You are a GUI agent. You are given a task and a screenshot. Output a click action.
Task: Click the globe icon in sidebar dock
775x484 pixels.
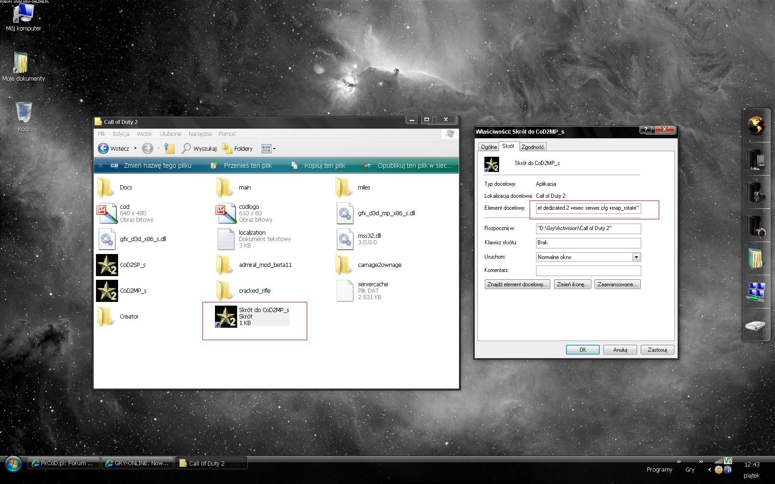(x=756, y=125)
